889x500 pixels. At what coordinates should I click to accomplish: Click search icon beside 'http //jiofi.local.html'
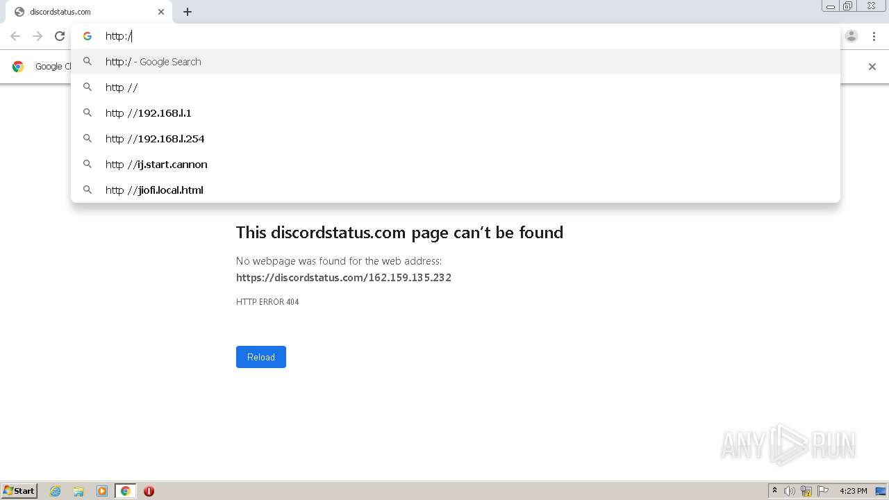click(88, 190)
